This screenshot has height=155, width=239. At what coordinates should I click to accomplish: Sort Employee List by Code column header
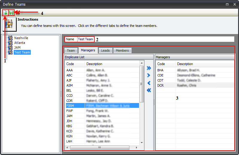[75, 64]
